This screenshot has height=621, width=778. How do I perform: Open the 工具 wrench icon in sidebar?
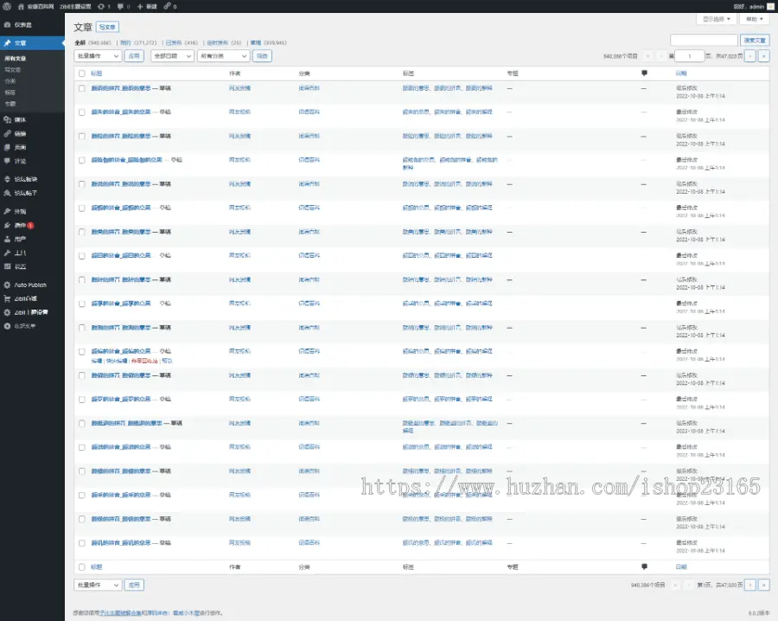[x=8, y=253]
